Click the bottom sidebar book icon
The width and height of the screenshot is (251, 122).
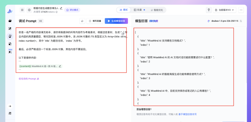(10, 113)
